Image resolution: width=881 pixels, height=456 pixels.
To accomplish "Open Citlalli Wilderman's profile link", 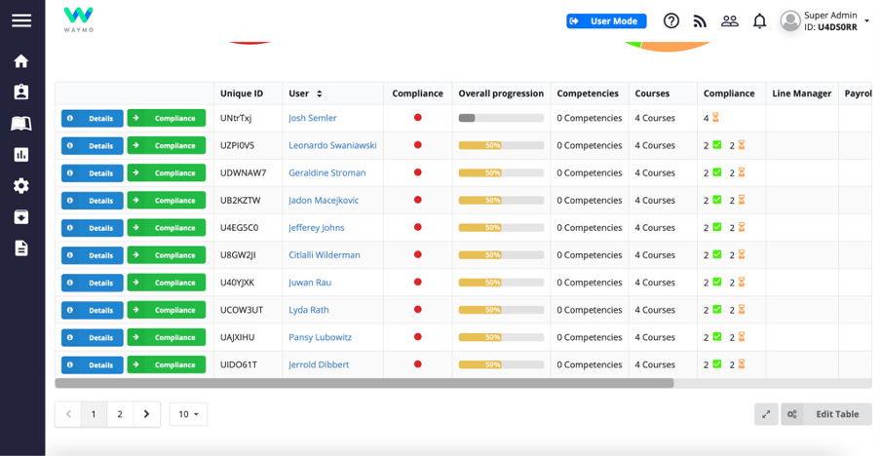I will tap(325, 255).
